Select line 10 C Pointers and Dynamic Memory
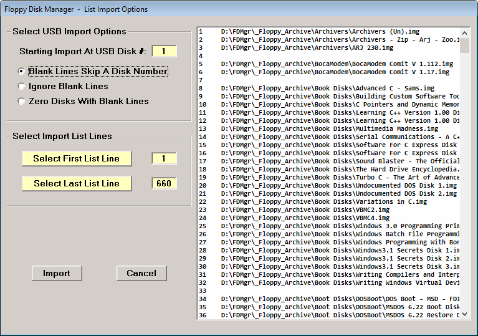The height and width of the screenshot is (336, 478). point(328,104)
